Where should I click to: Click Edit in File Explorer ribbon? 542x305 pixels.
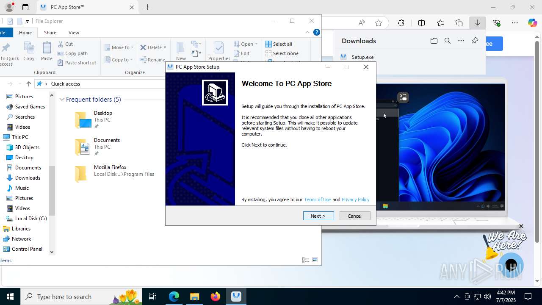[x=241, y=53]
